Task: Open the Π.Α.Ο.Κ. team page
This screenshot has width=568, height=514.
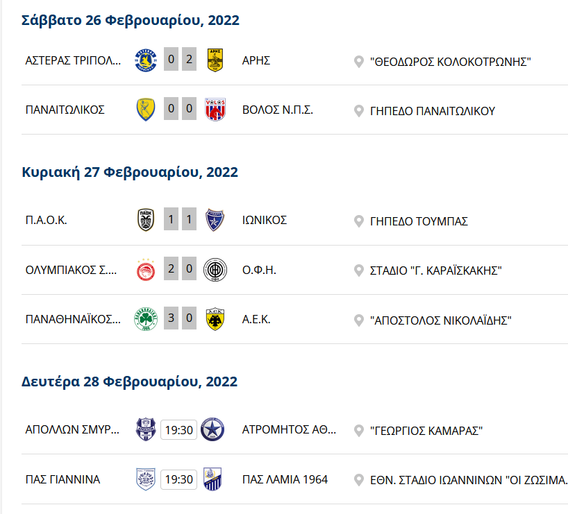Action: click(47, 221)
